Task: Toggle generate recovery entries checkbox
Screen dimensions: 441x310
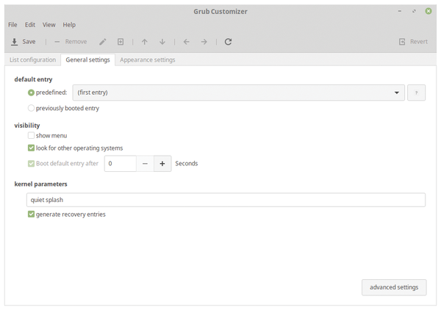Action: coord(31,215)
